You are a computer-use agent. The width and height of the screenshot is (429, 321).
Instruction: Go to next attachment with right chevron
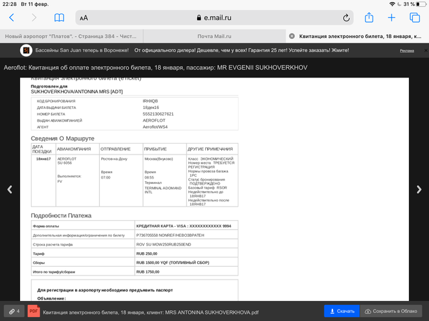point(420,189)
